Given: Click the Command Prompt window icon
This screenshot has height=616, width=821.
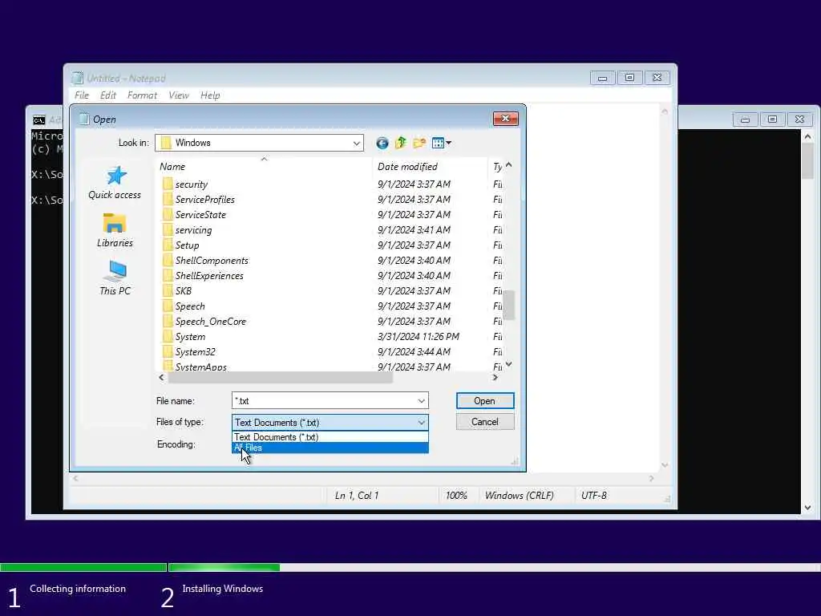Looking at the screenshot, I should point(38,120).
